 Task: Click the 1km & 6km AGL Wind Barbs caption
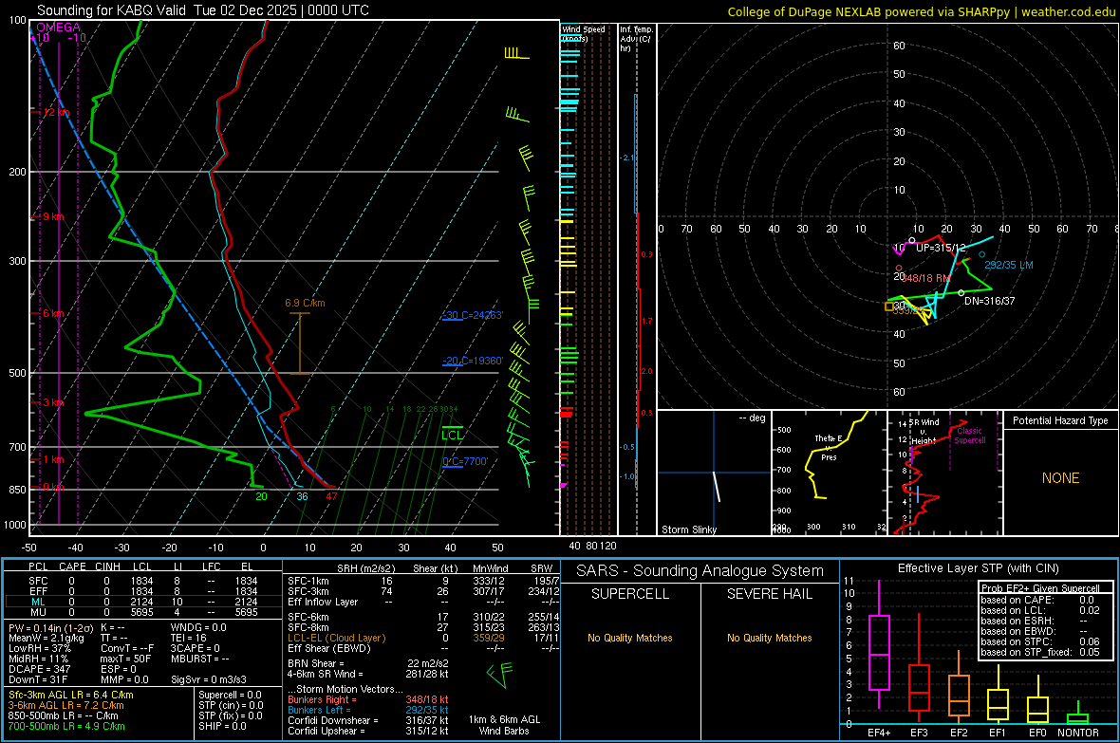[x=504, y=725]
